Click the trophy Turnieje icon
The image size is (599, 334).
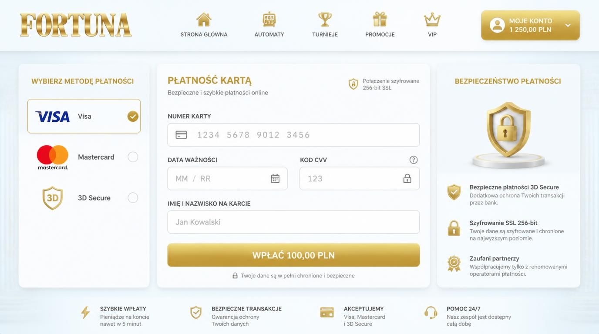click(x=325, y=20)
